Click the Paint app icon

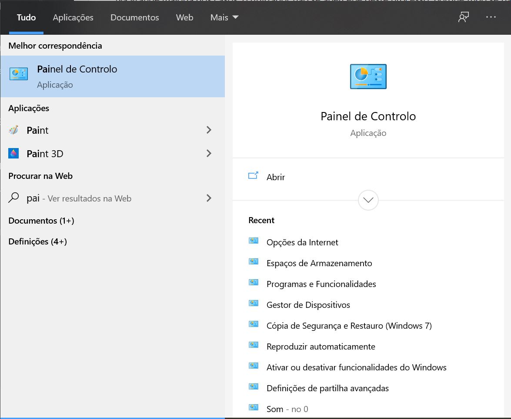(x=13, y=130)
